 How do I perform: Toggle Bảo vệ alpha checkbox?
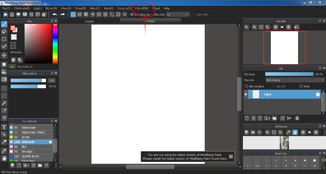pyautogui.click(x=246, y=87)
